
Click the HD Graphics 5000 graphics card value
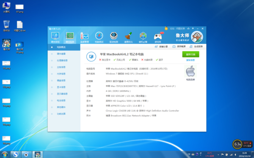tap(127, 101)
